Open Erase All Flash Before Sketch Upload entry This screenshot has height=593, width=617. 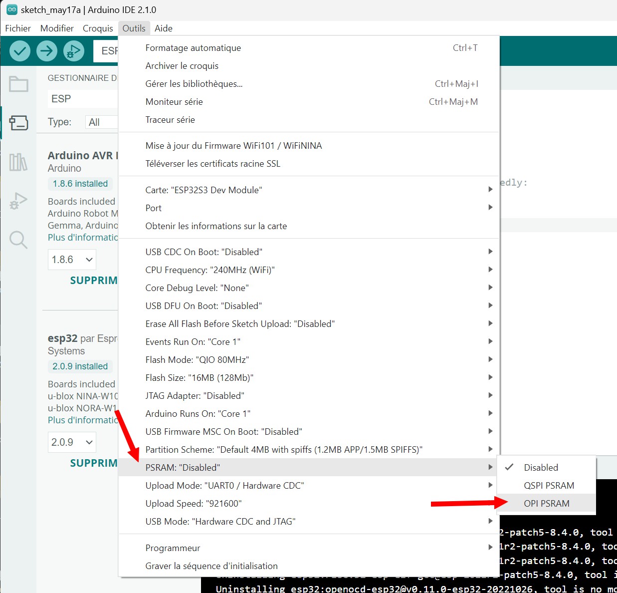309,324
